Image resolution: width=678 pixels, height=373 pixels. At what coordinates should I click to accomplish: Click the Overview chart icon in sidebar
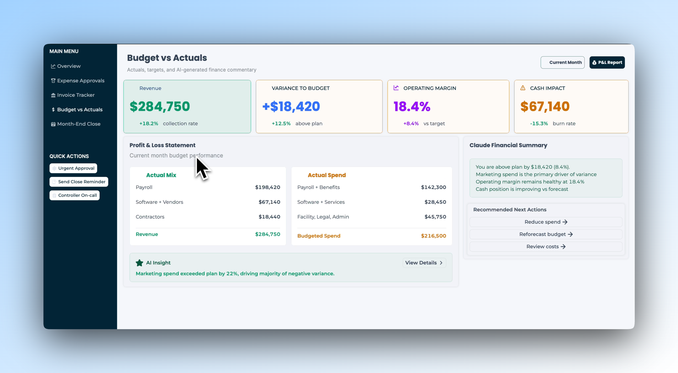[x=53, y=66]
